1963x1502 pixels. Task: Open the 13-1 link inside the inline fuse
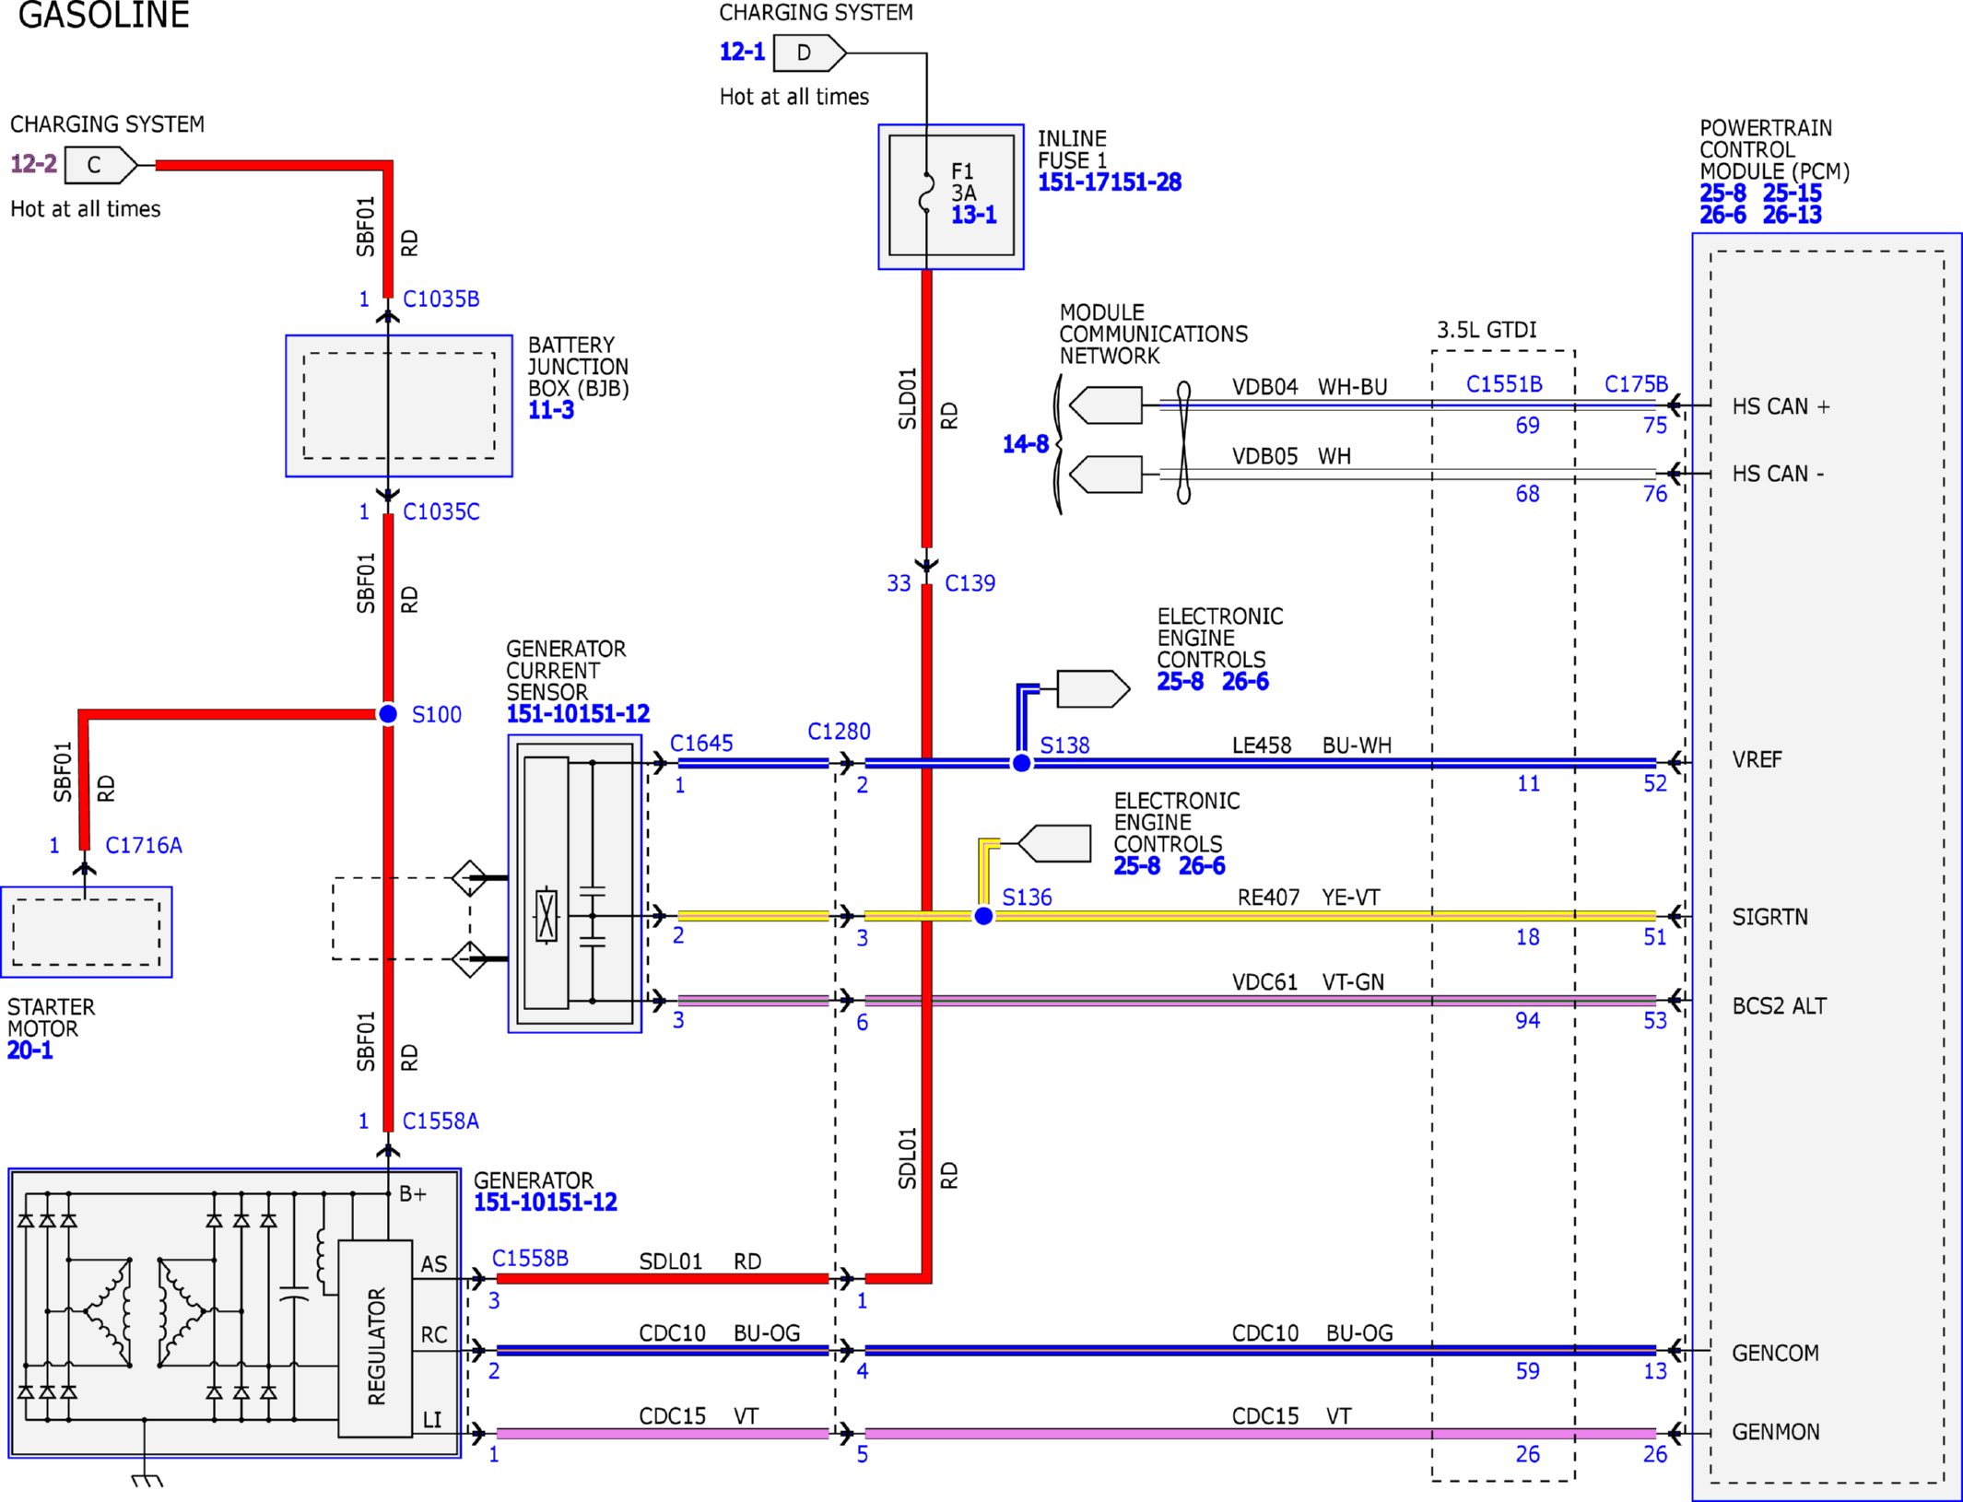click(x=974, y=215)
